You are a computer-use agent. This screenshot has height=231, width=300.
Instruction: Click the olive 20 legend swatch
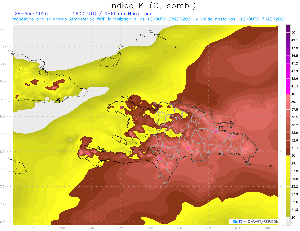pos(288,213)
